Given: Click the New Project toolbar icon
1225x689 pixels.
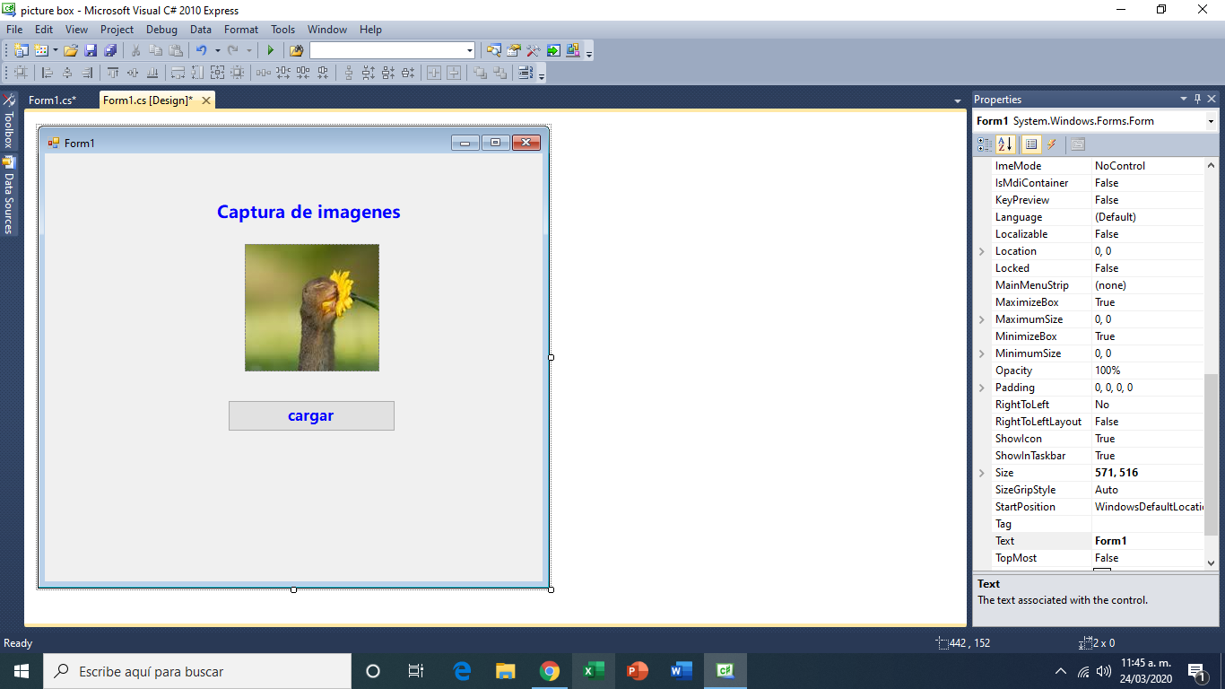Looking at the screenshot, I should [21, 50].
